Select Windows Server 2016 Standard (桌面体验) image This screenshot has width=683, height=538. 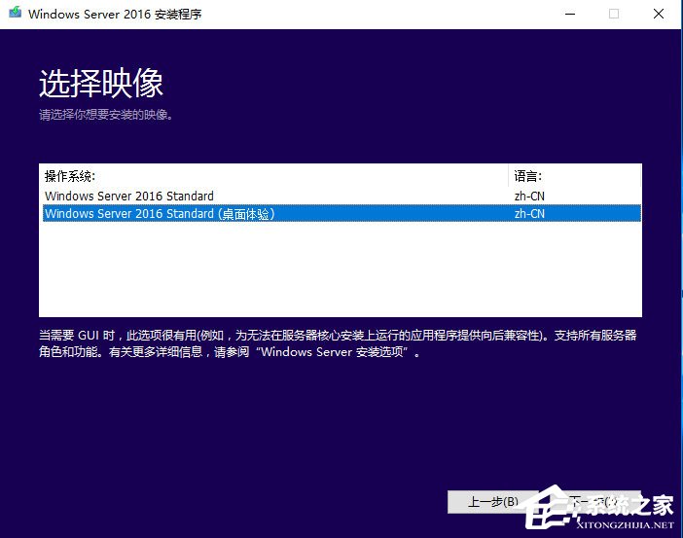(161, 214)
